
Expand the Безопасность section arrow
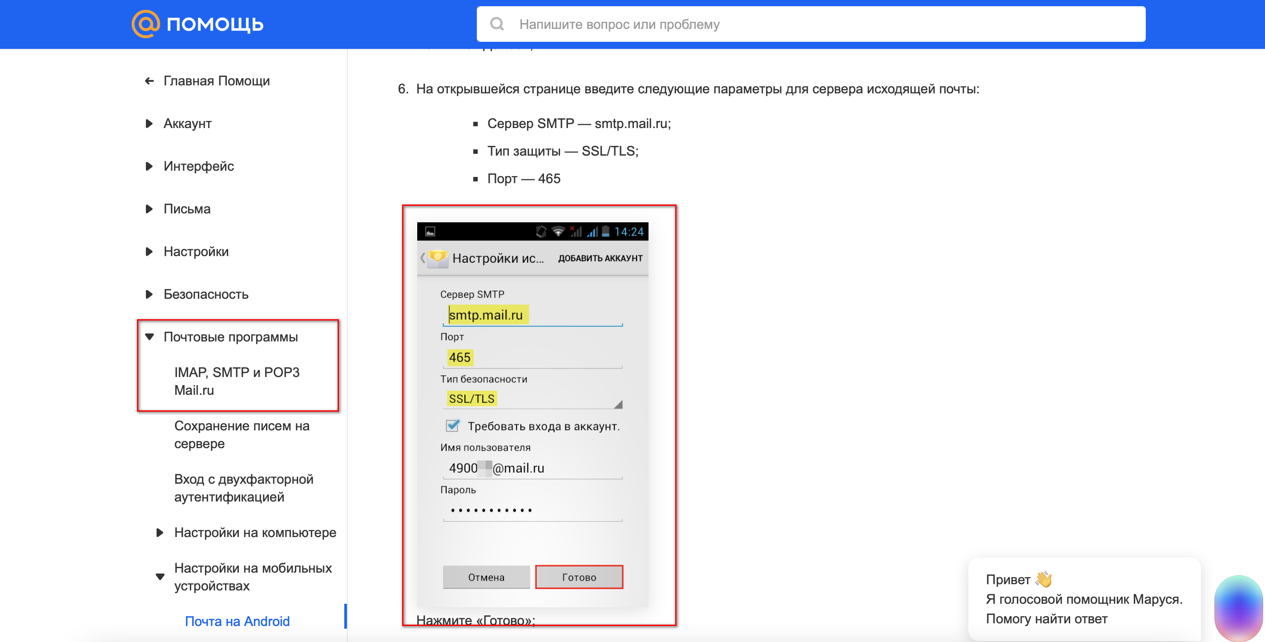click(149, 294)
